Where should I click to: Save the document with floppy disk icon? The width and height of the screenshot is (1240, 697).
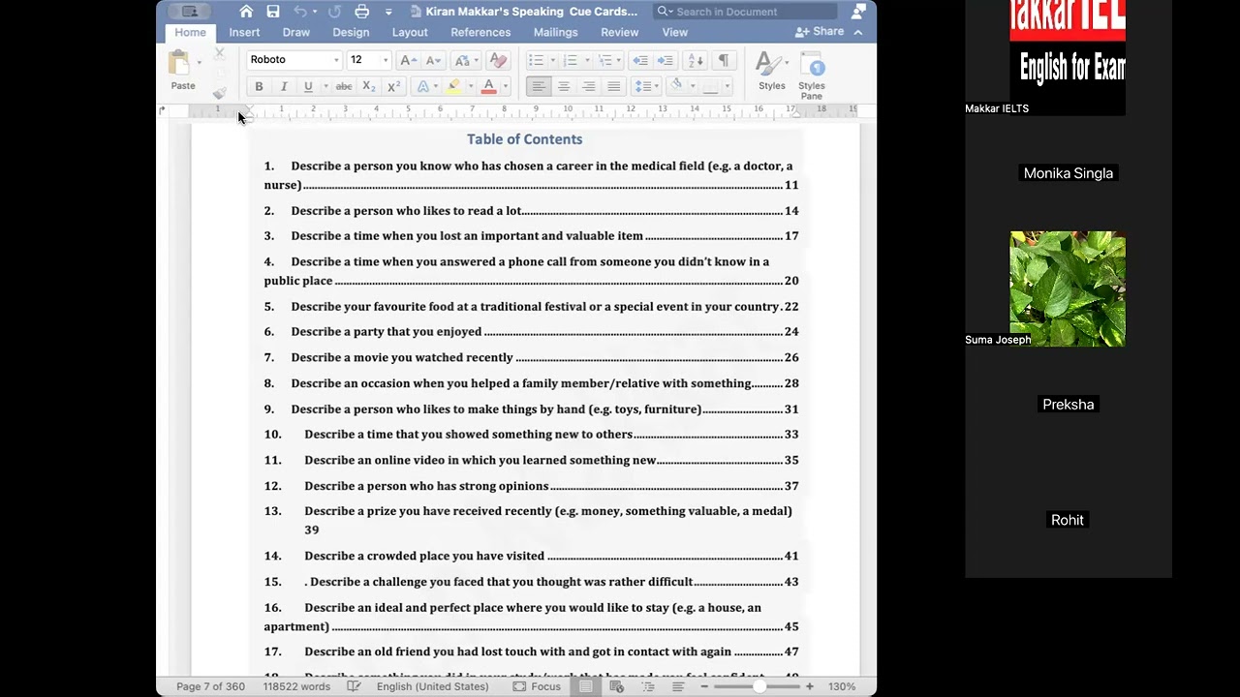(x=273, y=12)
